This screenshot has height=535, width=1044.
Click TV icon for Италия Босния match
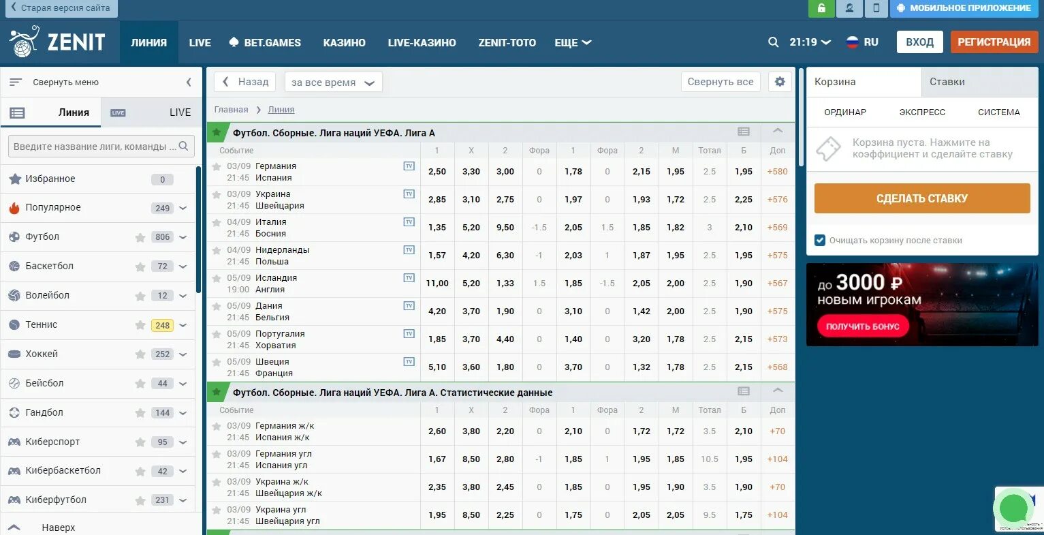point(409,222)
